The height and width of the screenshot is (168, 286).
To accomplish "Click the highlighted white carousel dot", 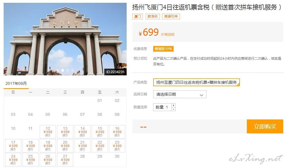I will point(63,70).
